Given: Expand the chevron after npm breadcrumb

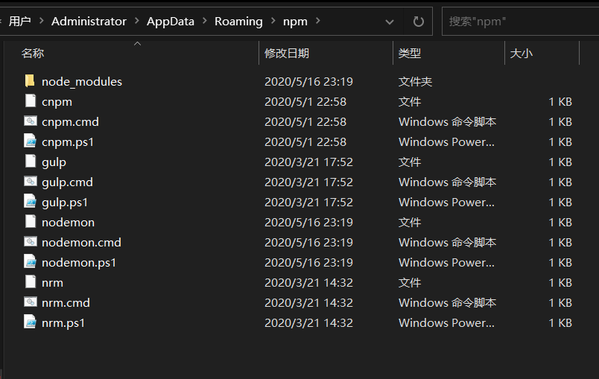Looking at the screenshot, I should [x=317, y=21].
